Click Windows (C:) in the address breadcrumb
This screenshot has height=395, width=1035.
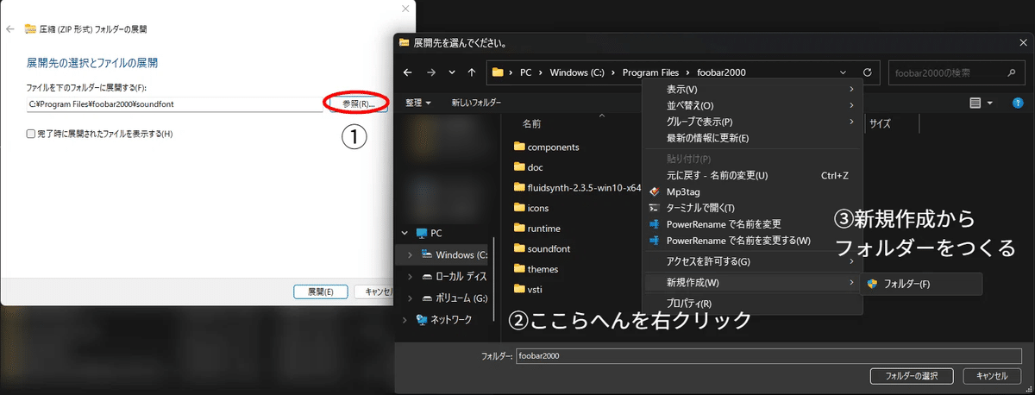pos(577,72)
